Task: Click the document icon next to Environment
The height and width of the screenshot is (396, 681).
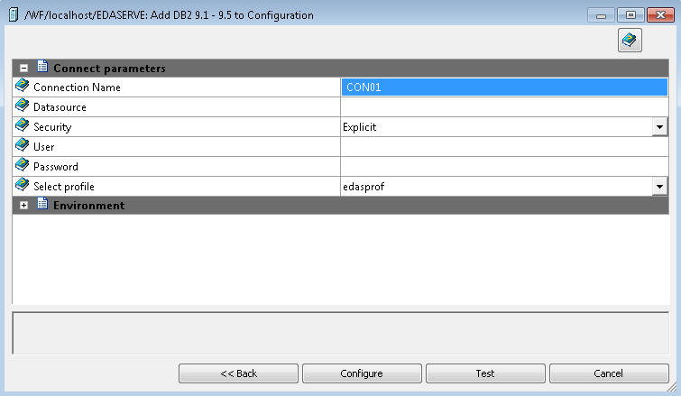Action: [x=42, y=204]
